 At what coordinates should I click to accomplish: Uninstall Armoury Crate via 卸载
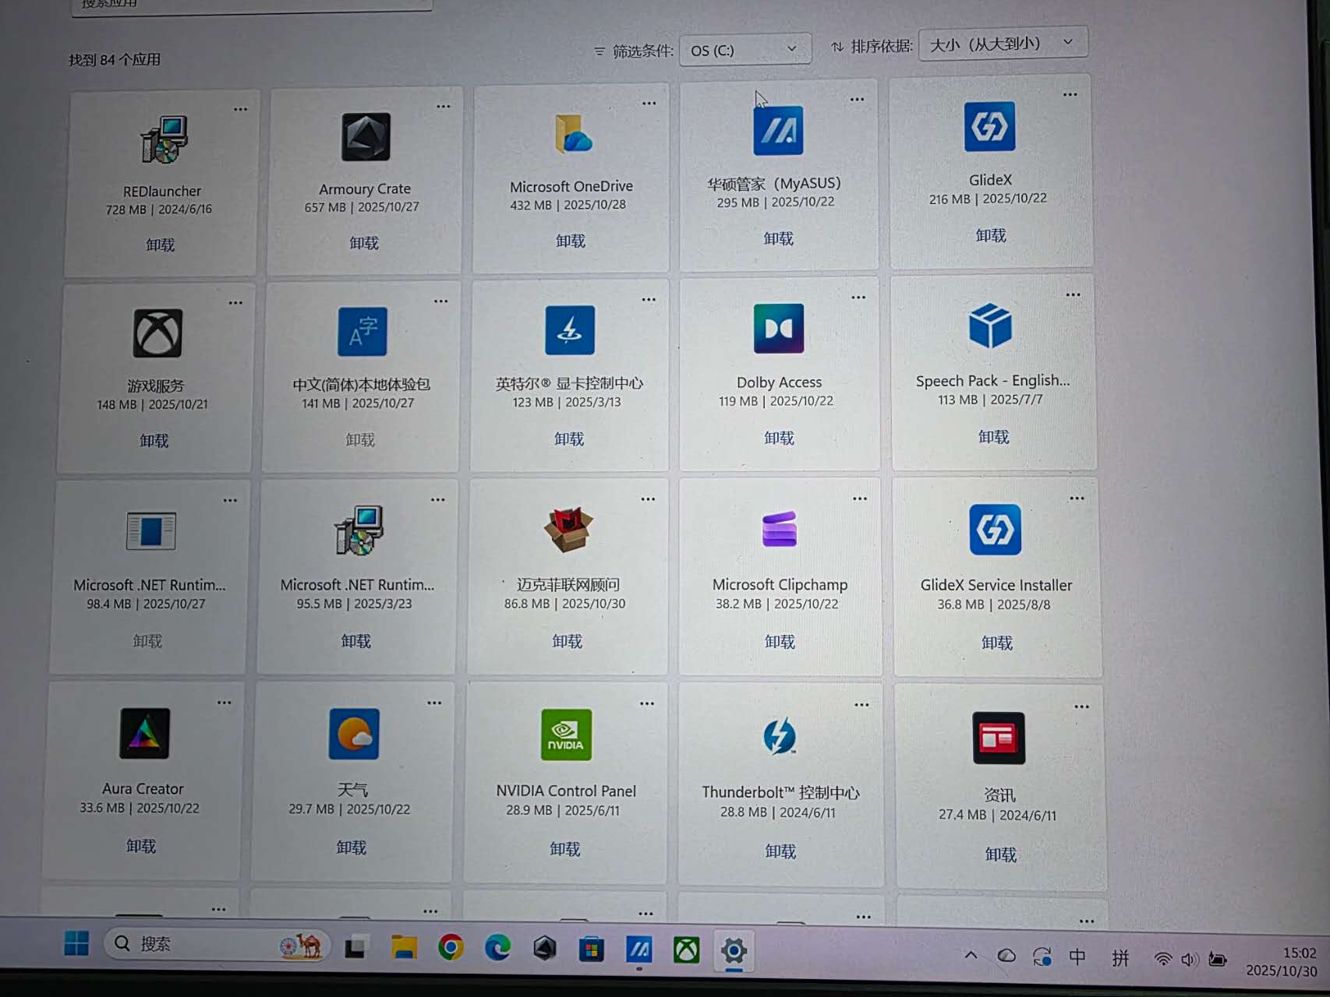coord(364,243)
